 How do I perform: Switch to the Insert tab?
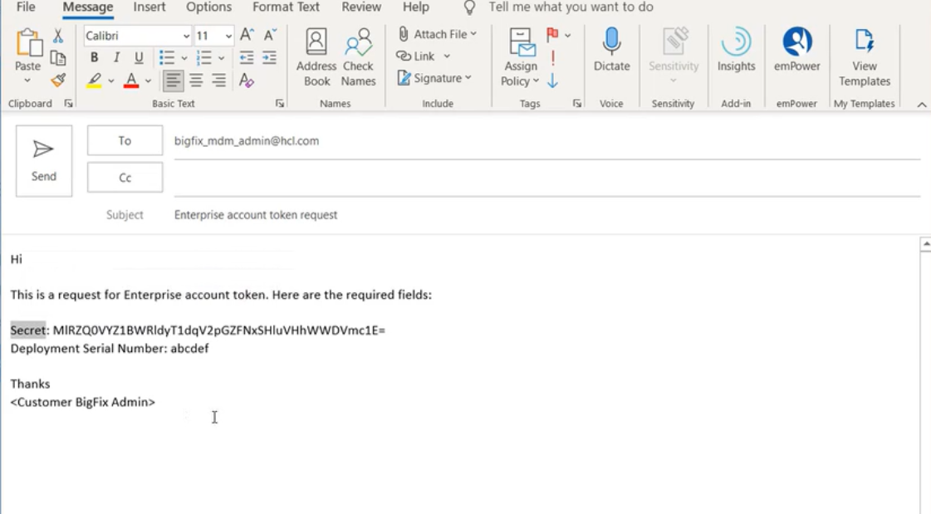coord(149,7)
